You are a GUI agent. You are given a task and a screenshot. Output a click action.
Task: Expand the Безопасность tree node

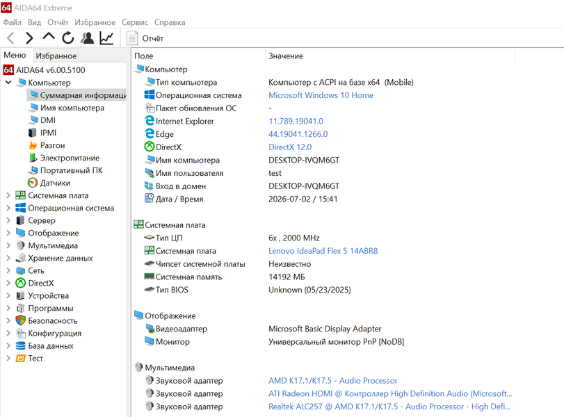[x=8, y=320]
